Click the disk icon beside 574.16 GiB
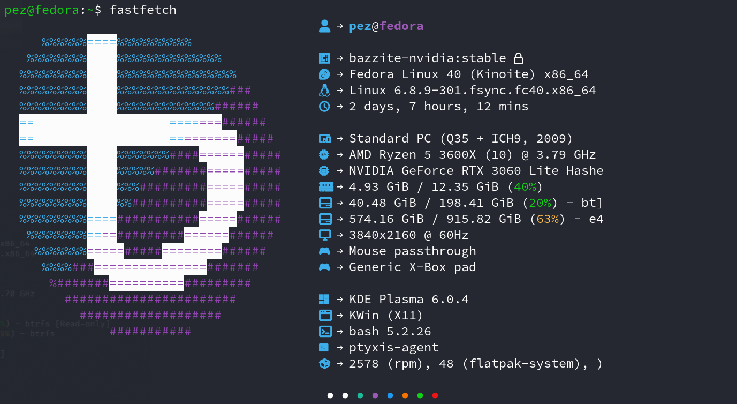Image resolution: width=737 pixels, height=404 pixels. pyautogui.click(x=325, y=219)
